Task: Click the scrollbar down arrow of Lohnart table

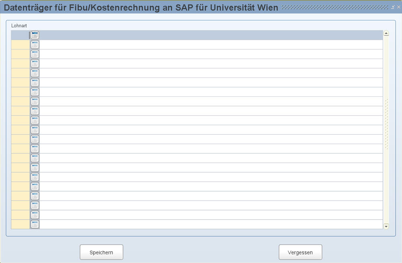Action: (386, 226)
